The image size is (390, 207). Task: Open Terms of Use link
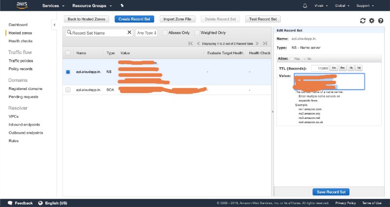(x=371, y=203)
